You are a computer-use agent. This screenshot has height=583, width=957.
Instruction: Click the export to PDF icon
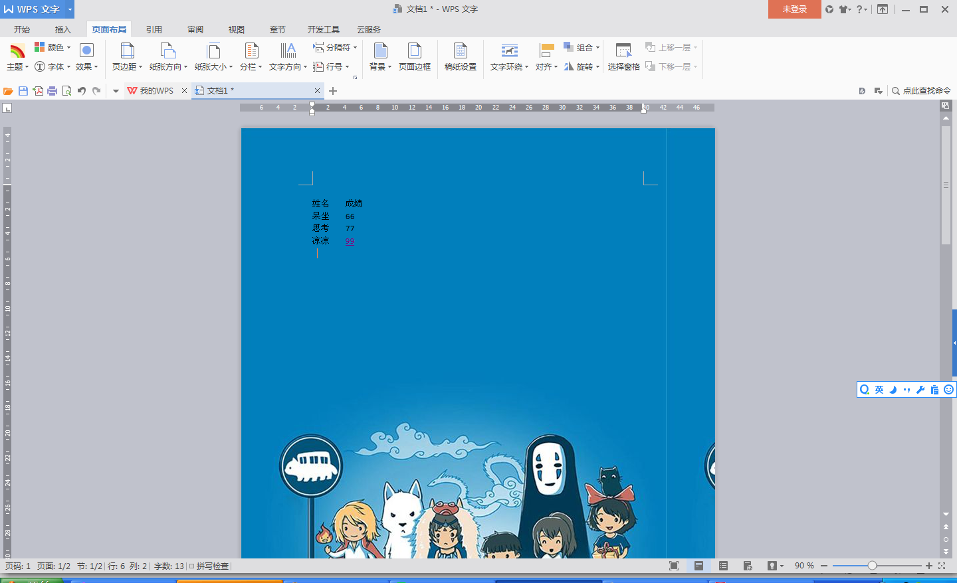tap(38, 91)
